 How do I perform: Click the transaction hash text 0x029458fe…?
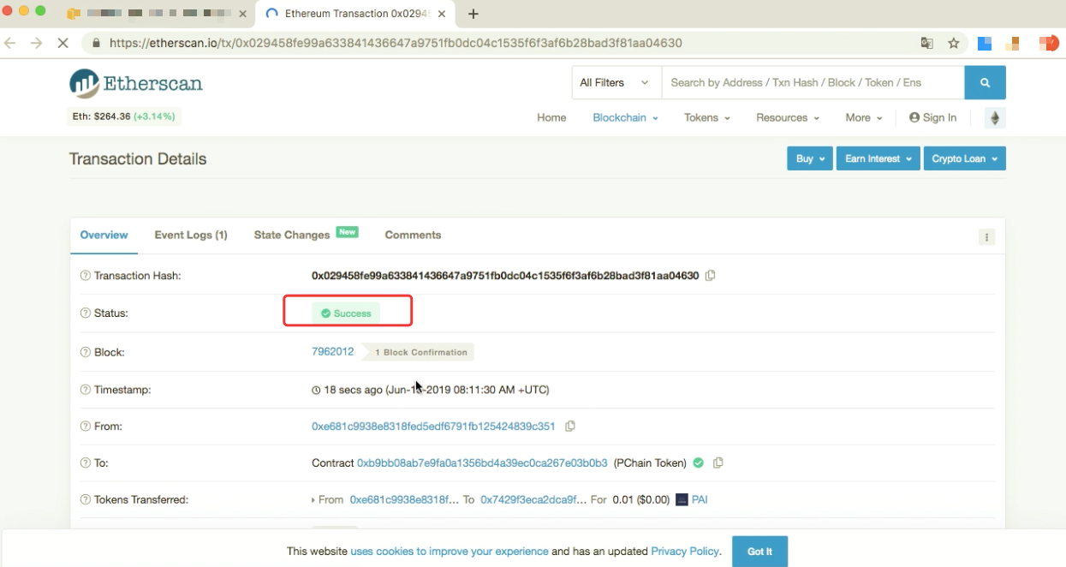click(505, 276)
